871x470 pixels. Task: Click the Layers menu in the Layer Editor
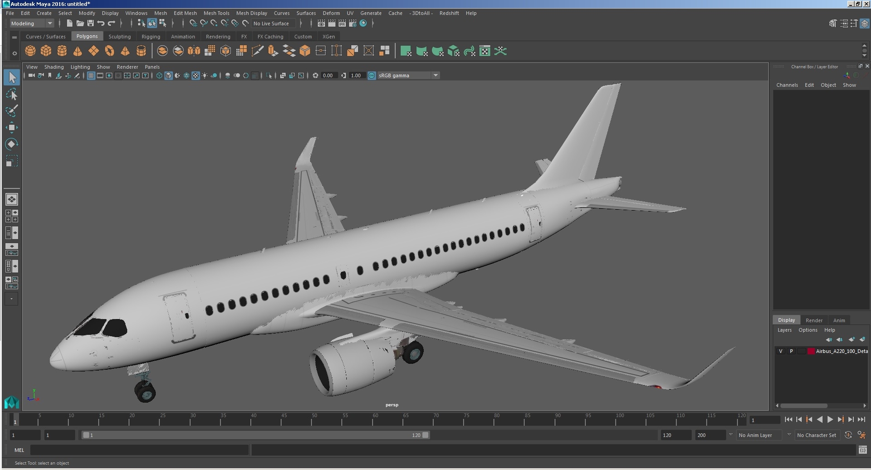tap(784, 330)
